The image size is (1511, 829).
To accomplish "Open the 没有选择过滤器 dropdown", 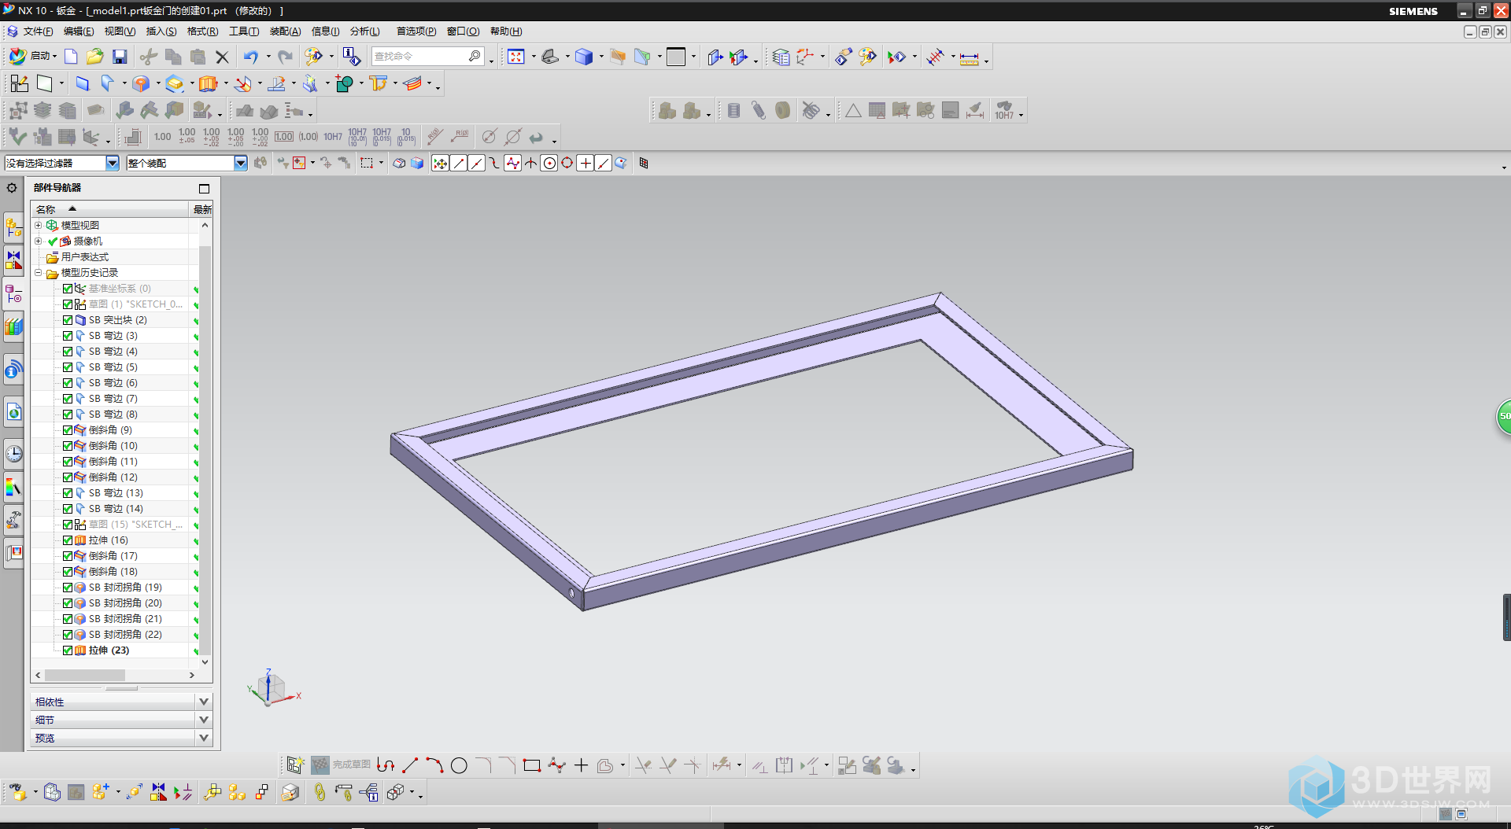I will tap(113, 163).
